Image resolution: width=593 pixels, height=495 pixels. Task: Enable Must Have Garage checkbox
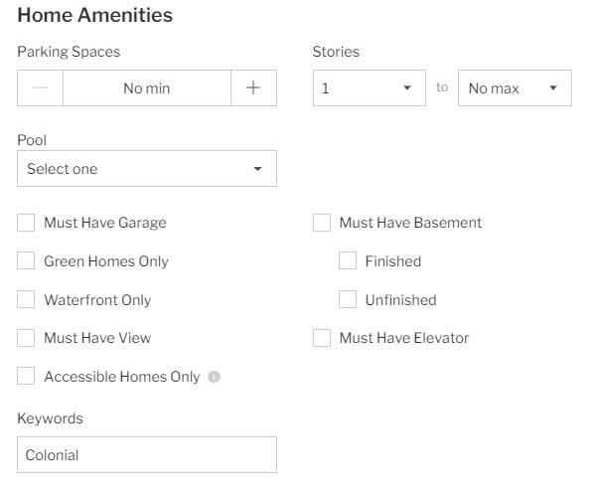[x=26, y=223]
